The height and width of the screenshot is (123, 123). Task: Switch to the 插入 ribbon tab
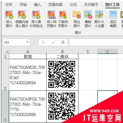click(x=38, y=5)
